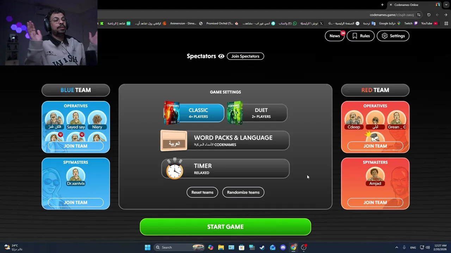Switch to the Codenames Online tab

coord(414,5)
